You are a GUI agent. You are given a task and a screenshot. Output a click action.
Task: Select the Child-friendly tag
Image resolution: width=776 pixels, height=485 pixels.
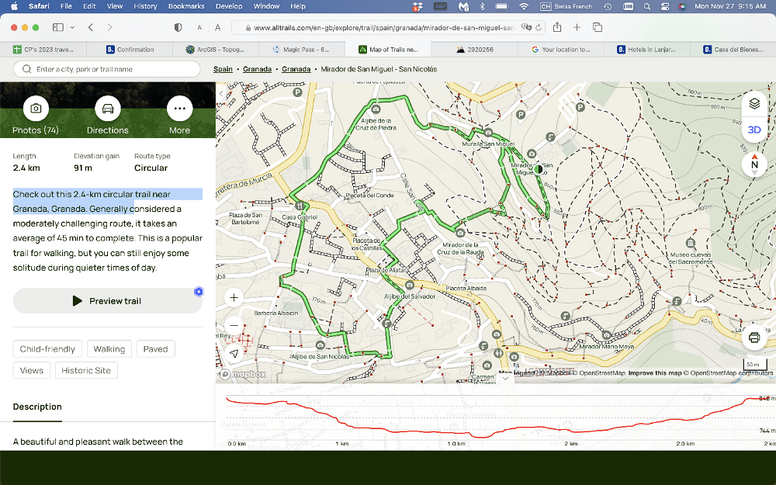point(47,349)
